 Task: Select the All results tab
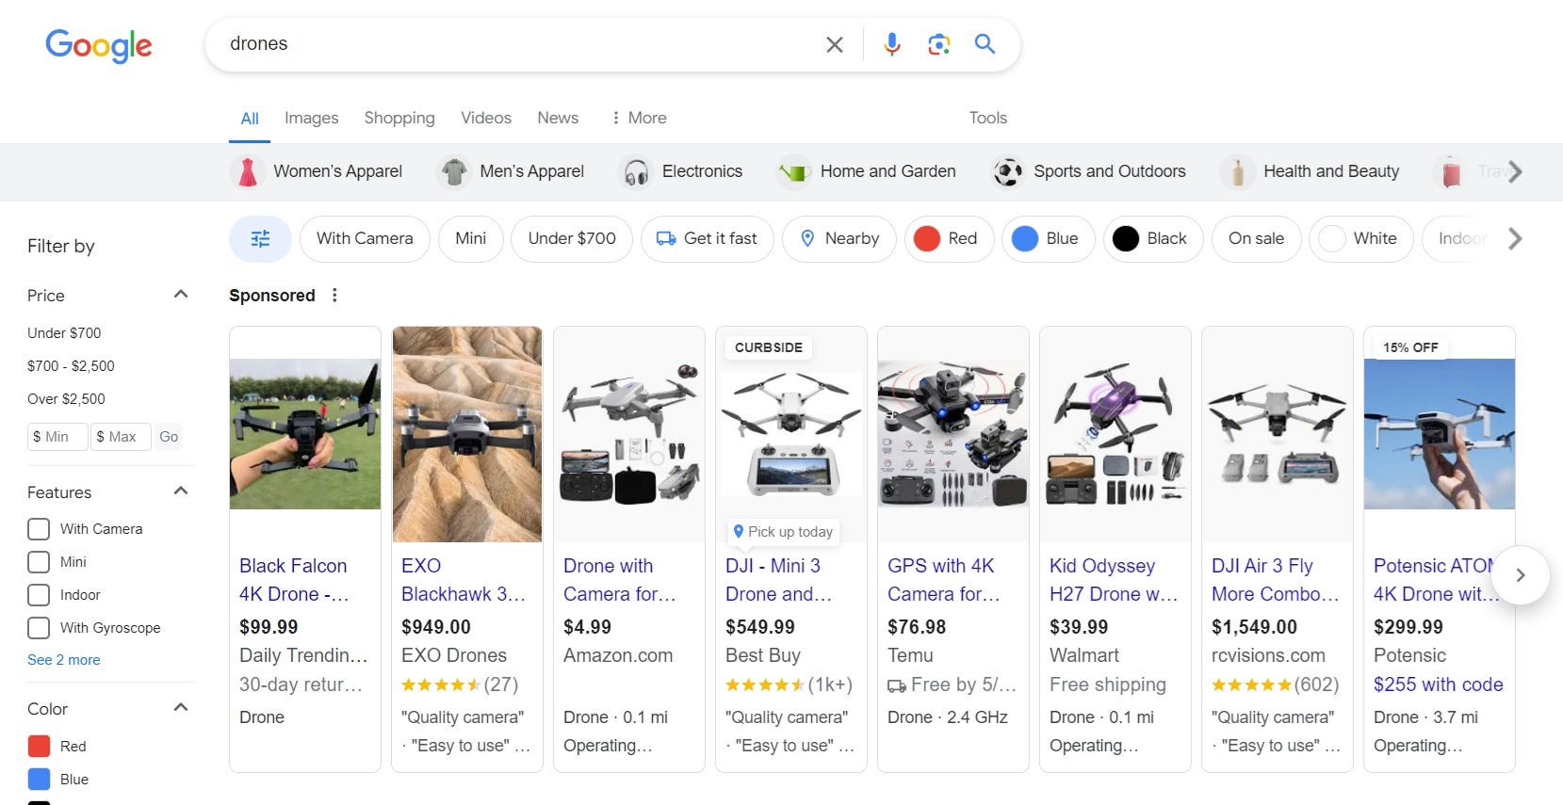[x=250, y=119]
